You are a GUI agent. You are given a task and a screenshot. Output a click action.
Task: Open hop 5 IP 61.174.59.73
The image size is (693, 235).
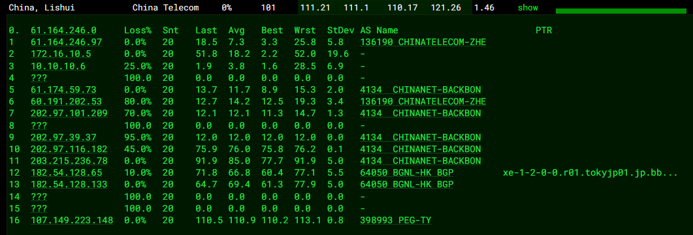coord(63,89)
